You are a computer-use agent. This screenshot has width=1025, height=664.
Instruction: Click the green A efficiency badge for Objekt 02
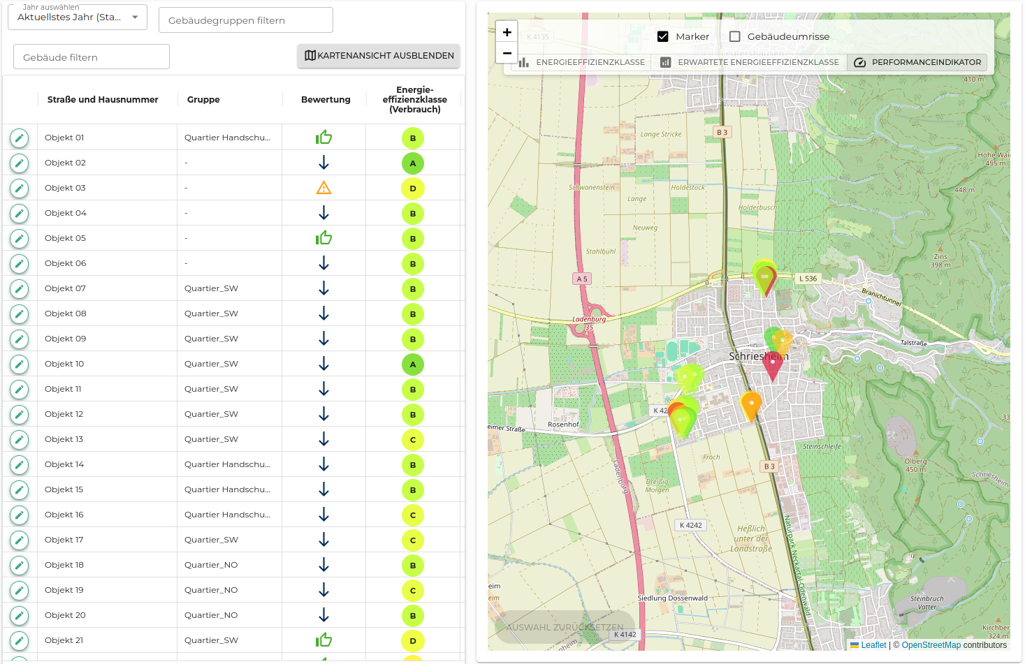pyautogui.click(x=413, y=163)
